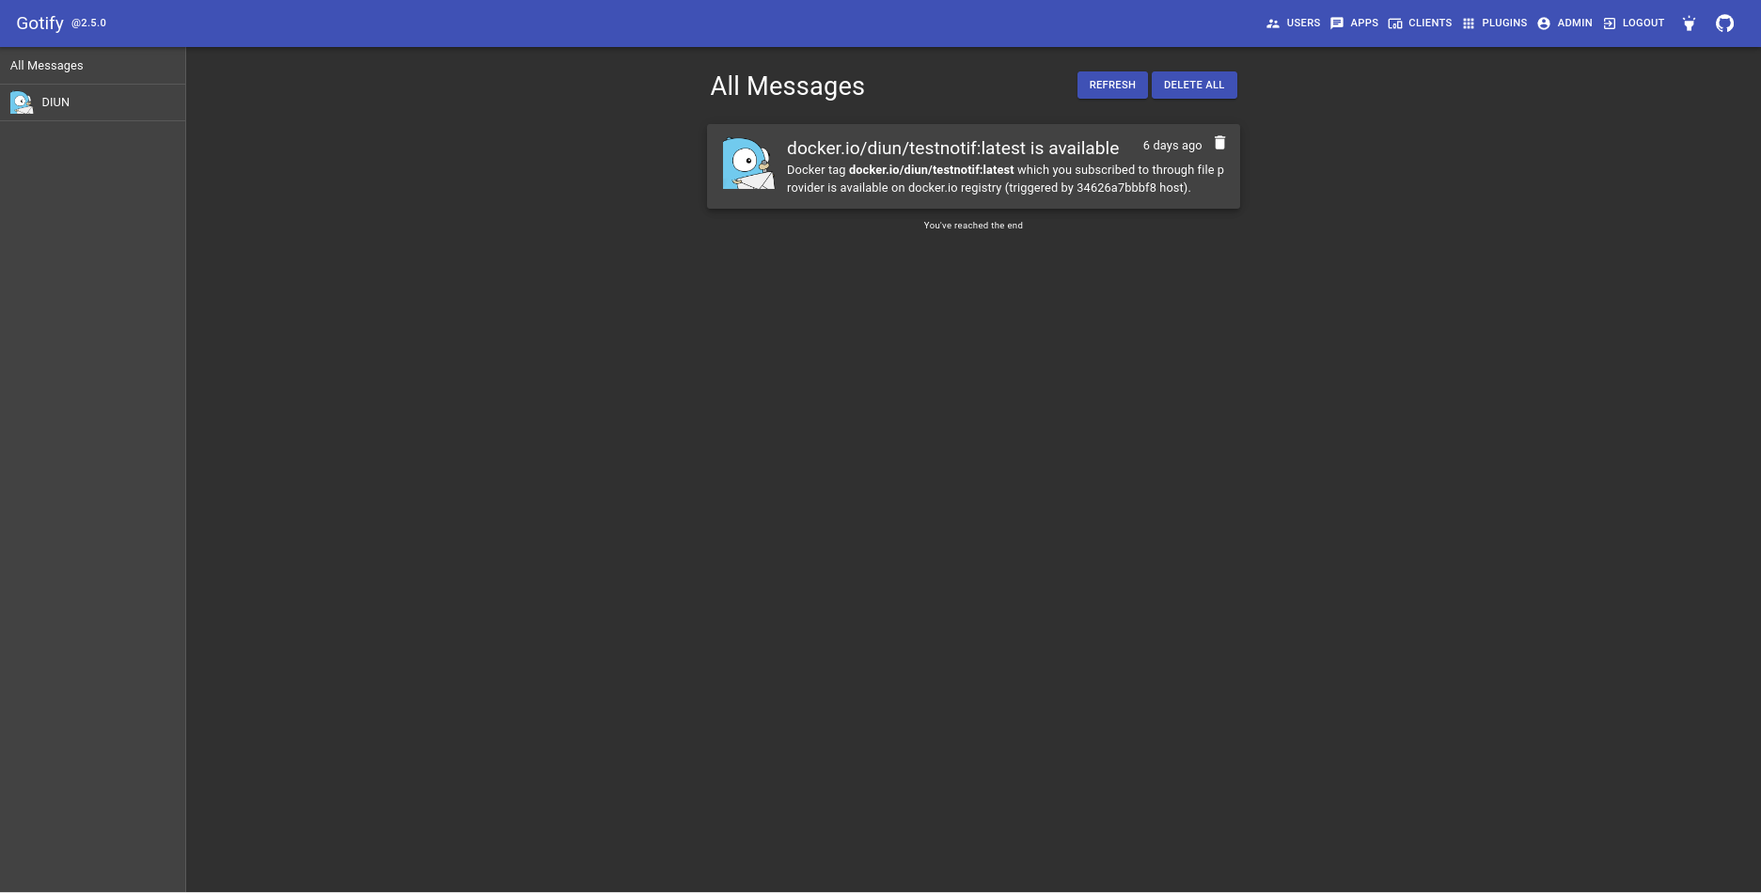Click the Gotify title in header

click(39, 23)
